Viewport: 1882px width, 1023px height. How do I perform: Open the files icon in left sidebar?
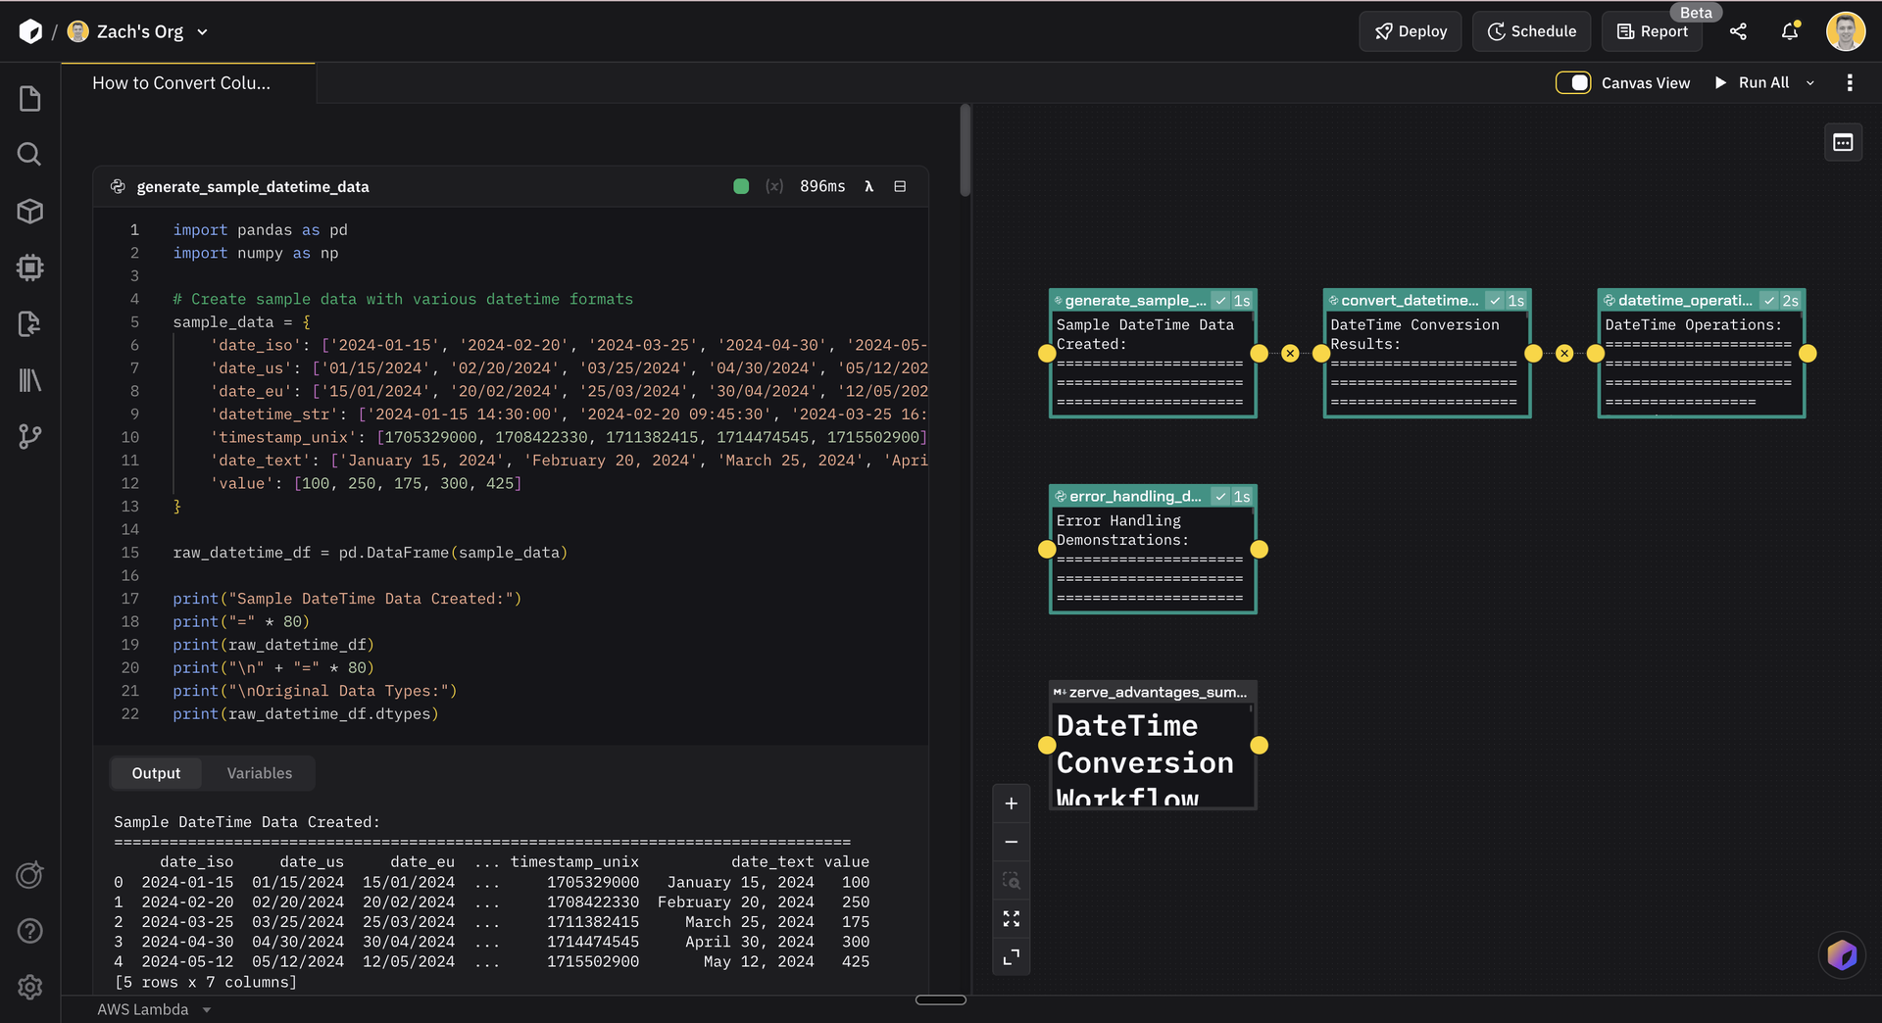click(x=30, y=98)
